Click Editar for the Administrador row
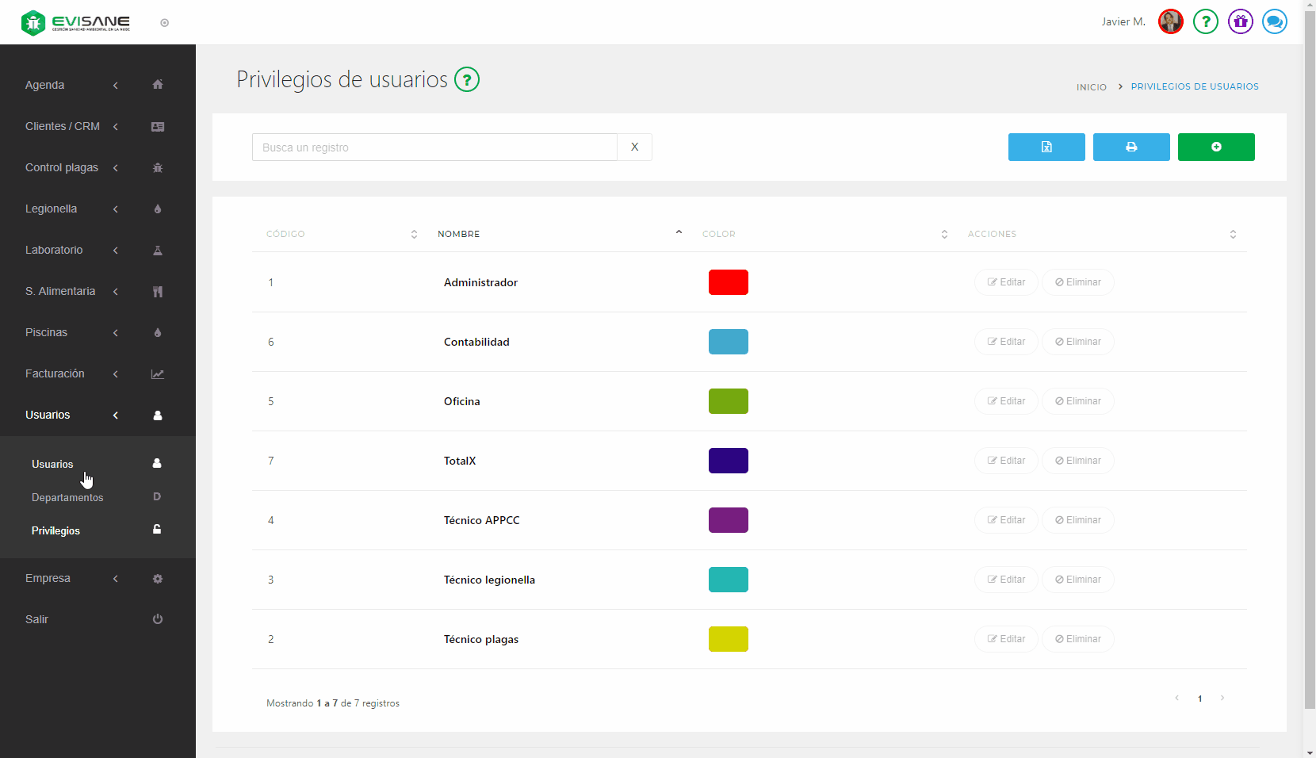Screen dimensions: 1316x758 click(x=1006, y=282)
